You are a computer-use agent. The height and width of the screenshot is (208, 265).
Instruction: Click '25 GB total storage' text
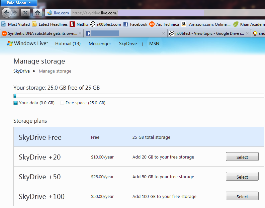point(151,137)
